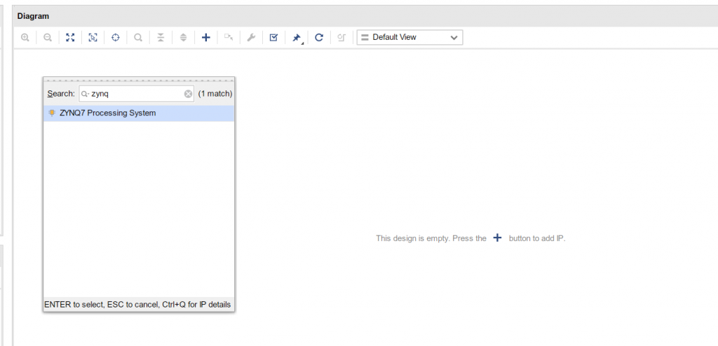The width and height of the screenshot is (718, 346).
Task: Click the Regenerate Layout refresh icon
Action: click(319, 37)
